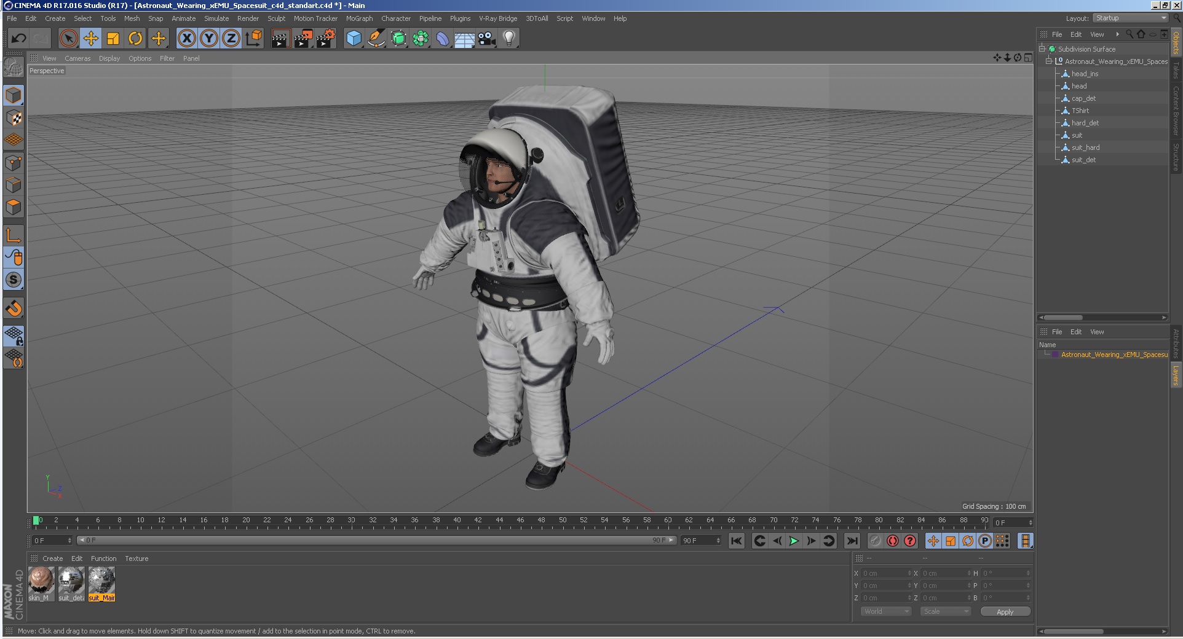Screen dimensions: 1183x639
Task: Click the Make Editable icon
Action: 14,67
